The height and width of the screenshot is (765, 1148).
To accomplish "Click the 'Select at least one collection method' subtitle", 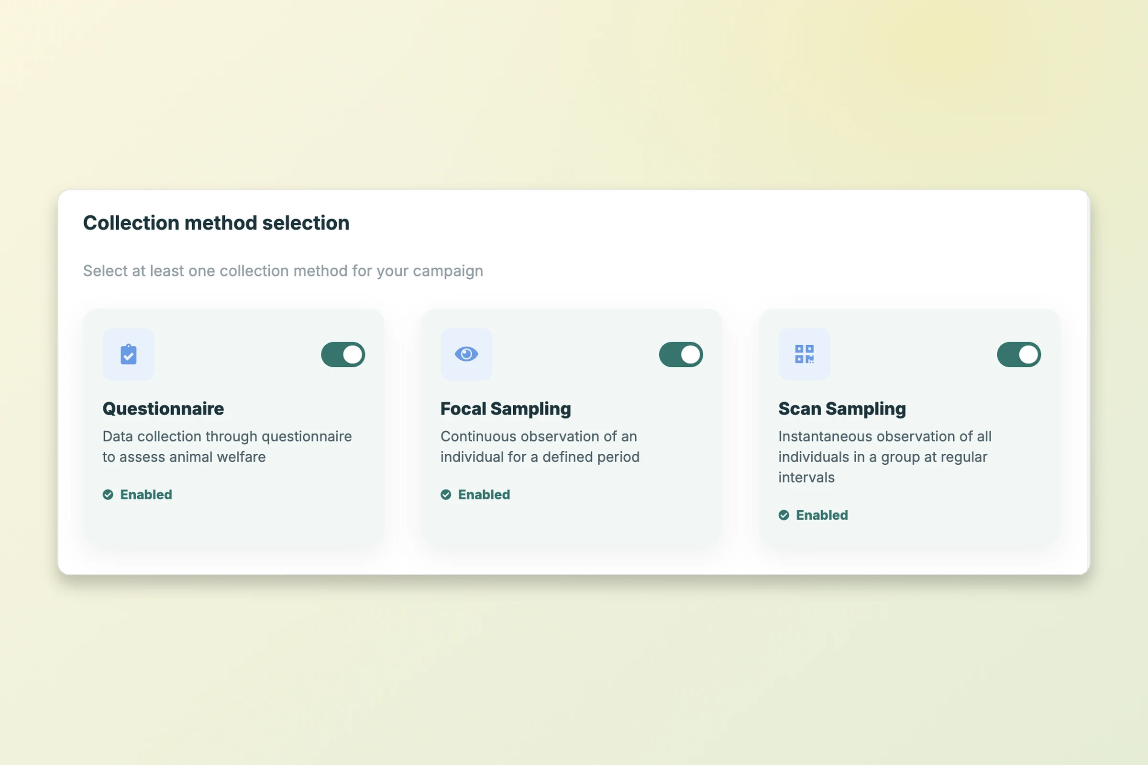I will [283, 271].
